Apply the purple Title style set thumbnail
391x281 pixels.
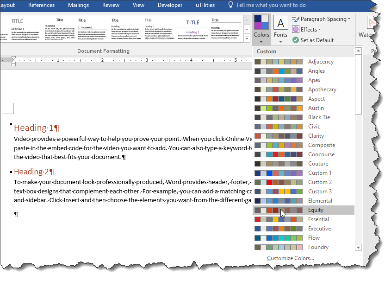[159, 29]
